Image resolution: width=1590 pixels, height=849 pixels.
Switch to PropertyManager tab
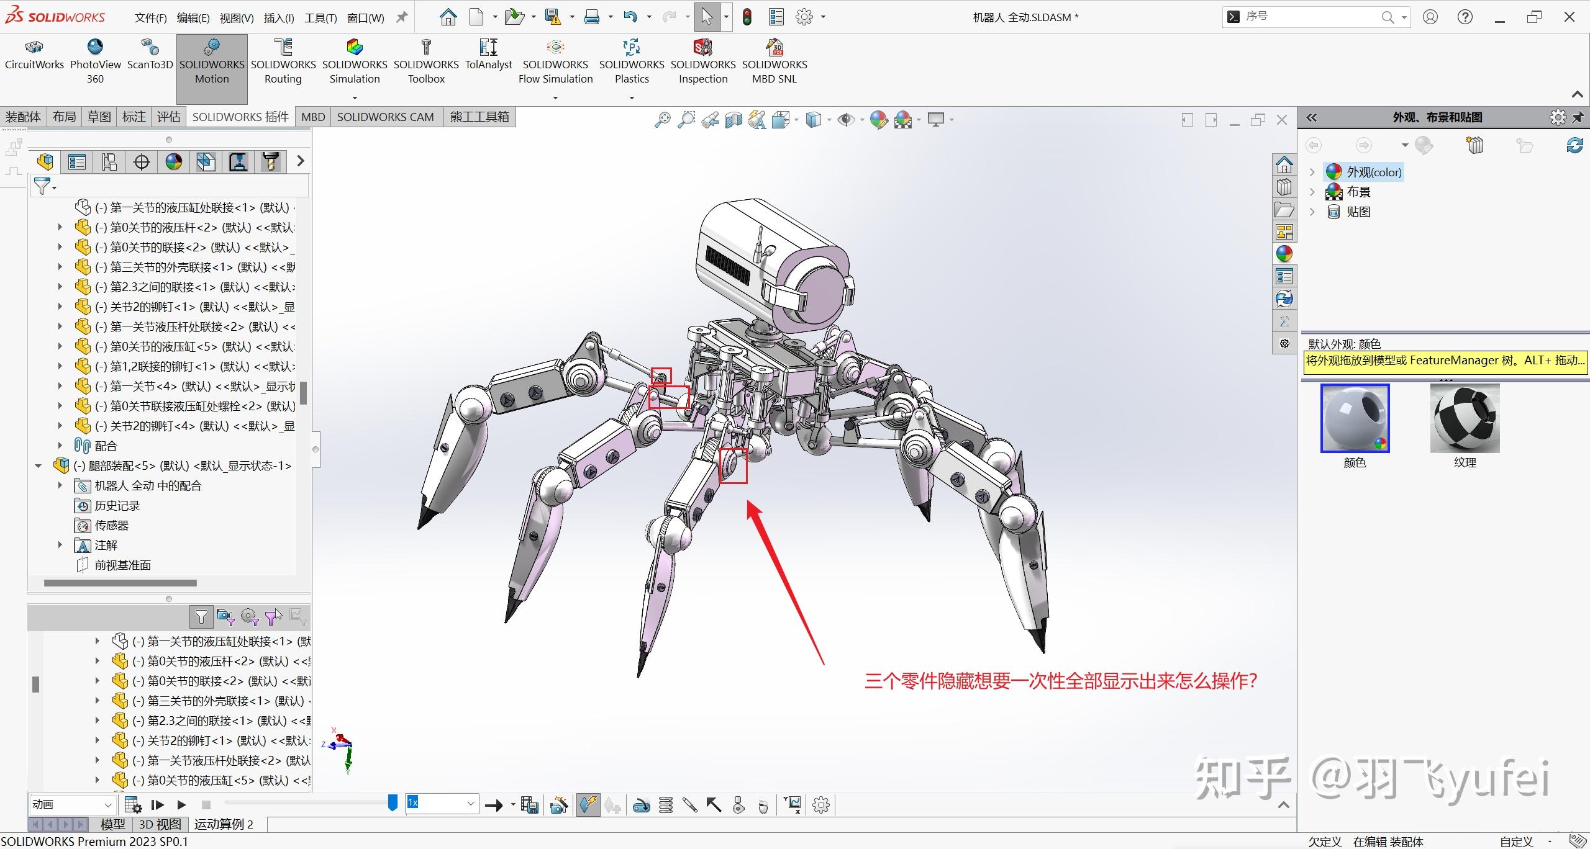pyautogui.click(x=77, y=162)
